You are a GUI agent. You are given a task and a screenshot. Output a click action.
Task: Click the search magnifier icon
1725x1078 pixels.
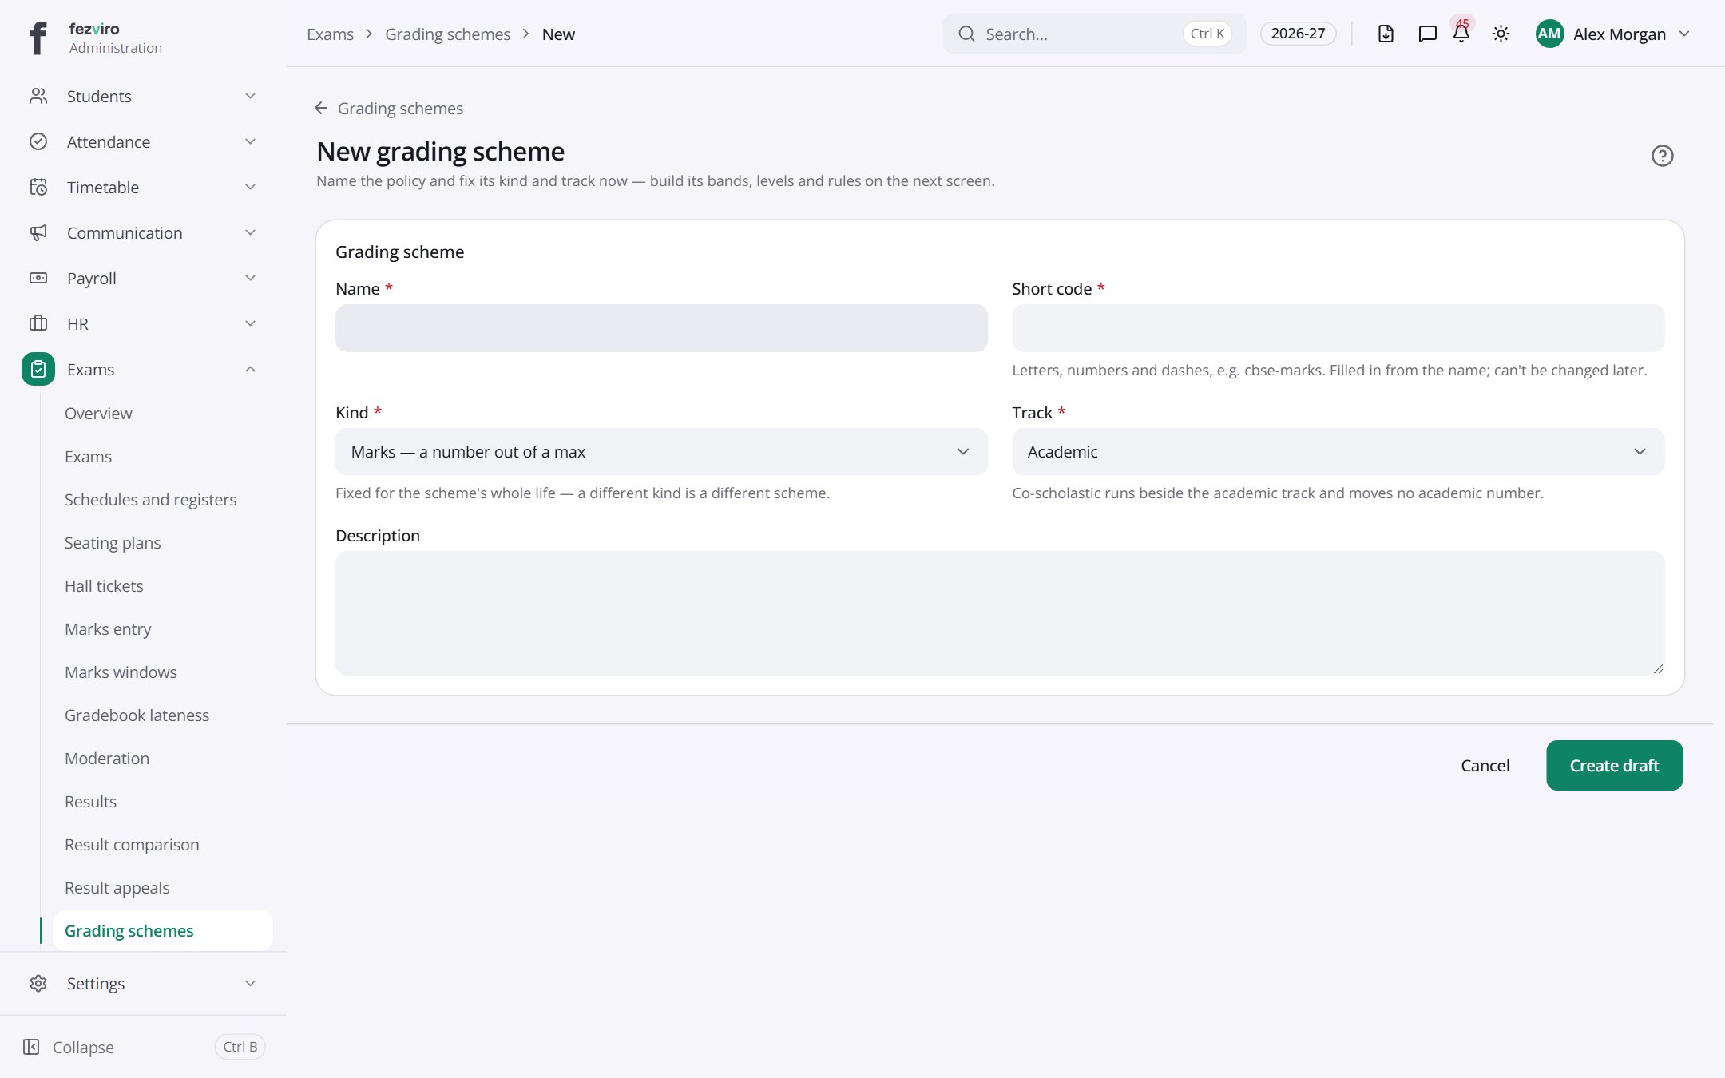966,34
